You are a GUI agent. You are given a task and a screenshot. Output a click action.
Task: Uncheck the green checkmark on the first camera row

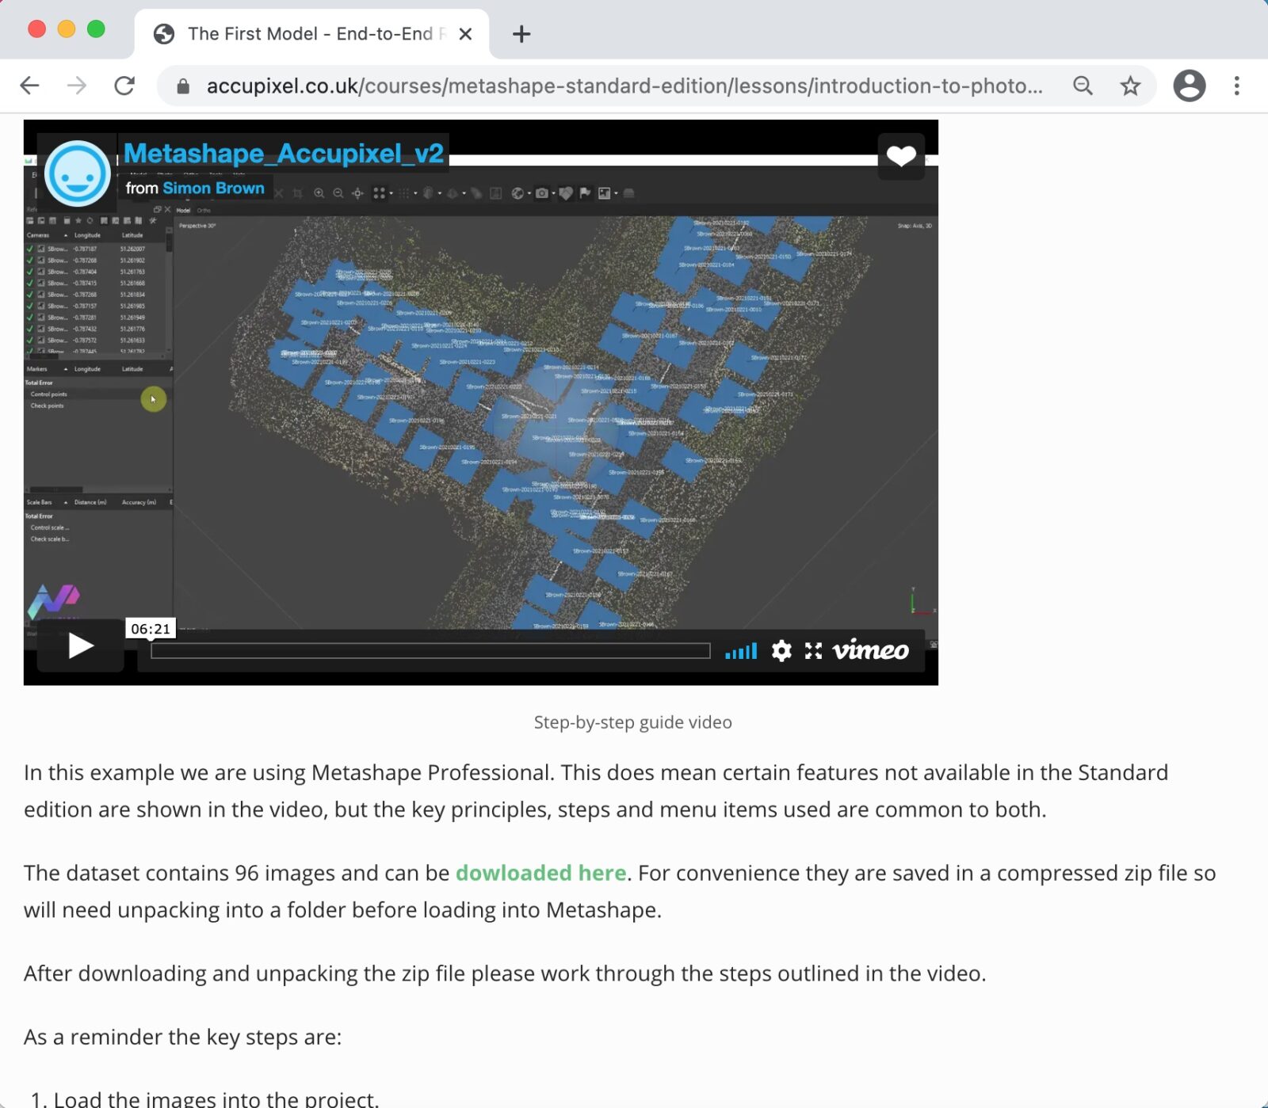[30, 249]
